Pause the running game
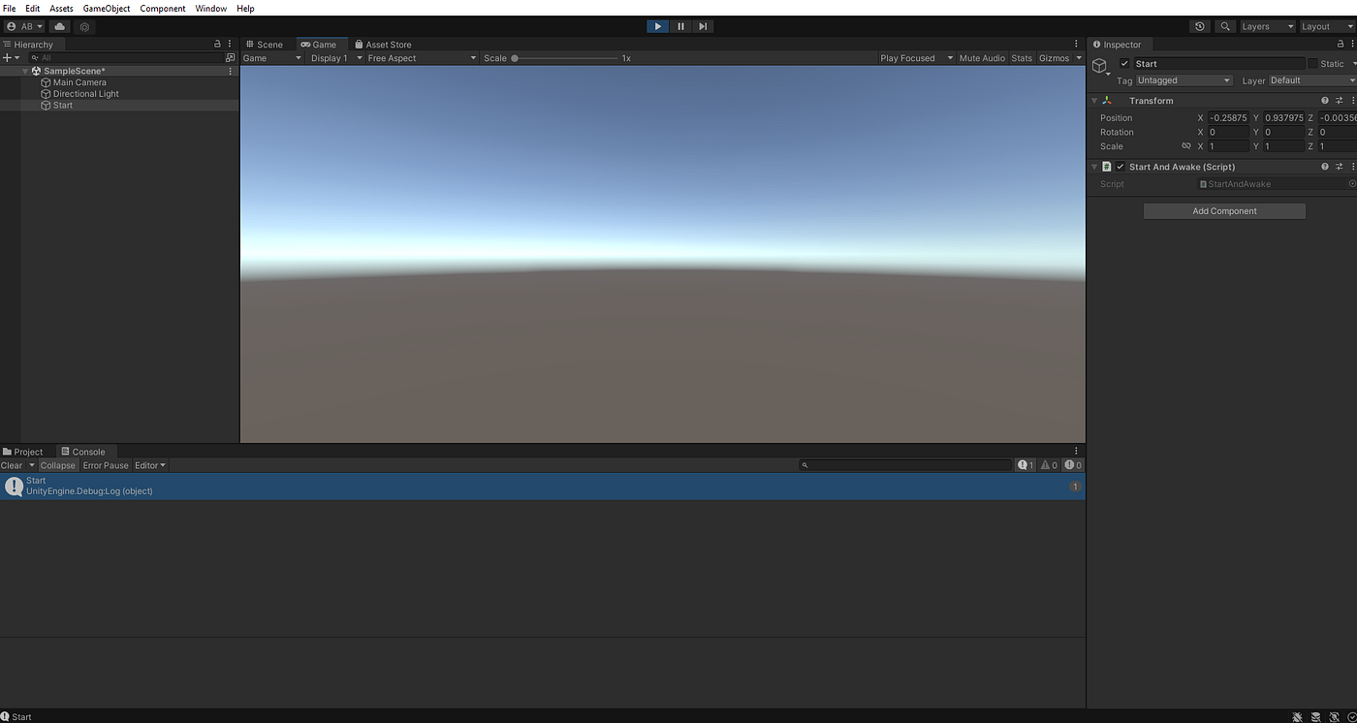 679,26
